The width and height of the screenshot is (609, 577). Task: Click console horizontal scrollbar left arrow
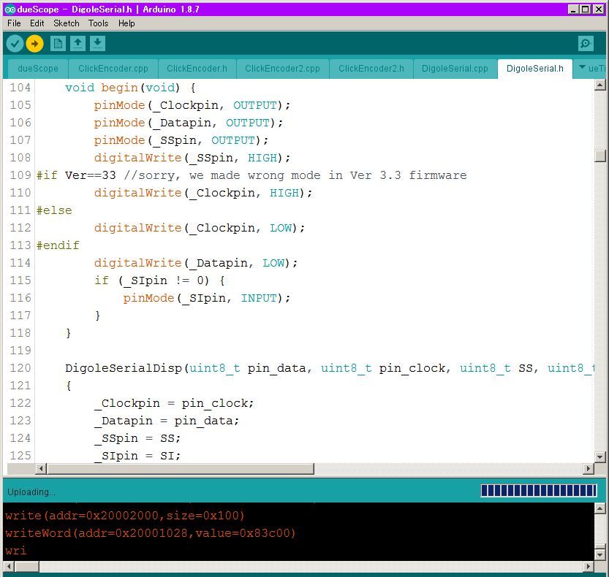[9, 567]
